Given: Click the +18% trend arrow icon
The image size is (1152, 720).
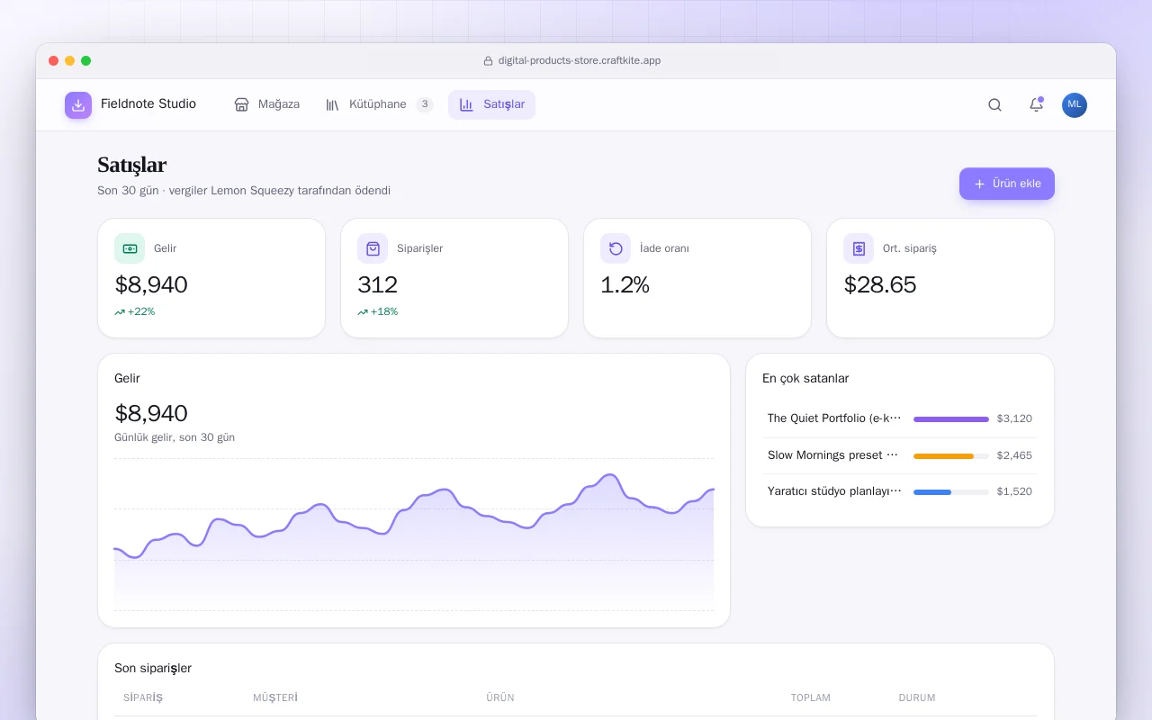Looking at the screenshot, I should (363, 312).
